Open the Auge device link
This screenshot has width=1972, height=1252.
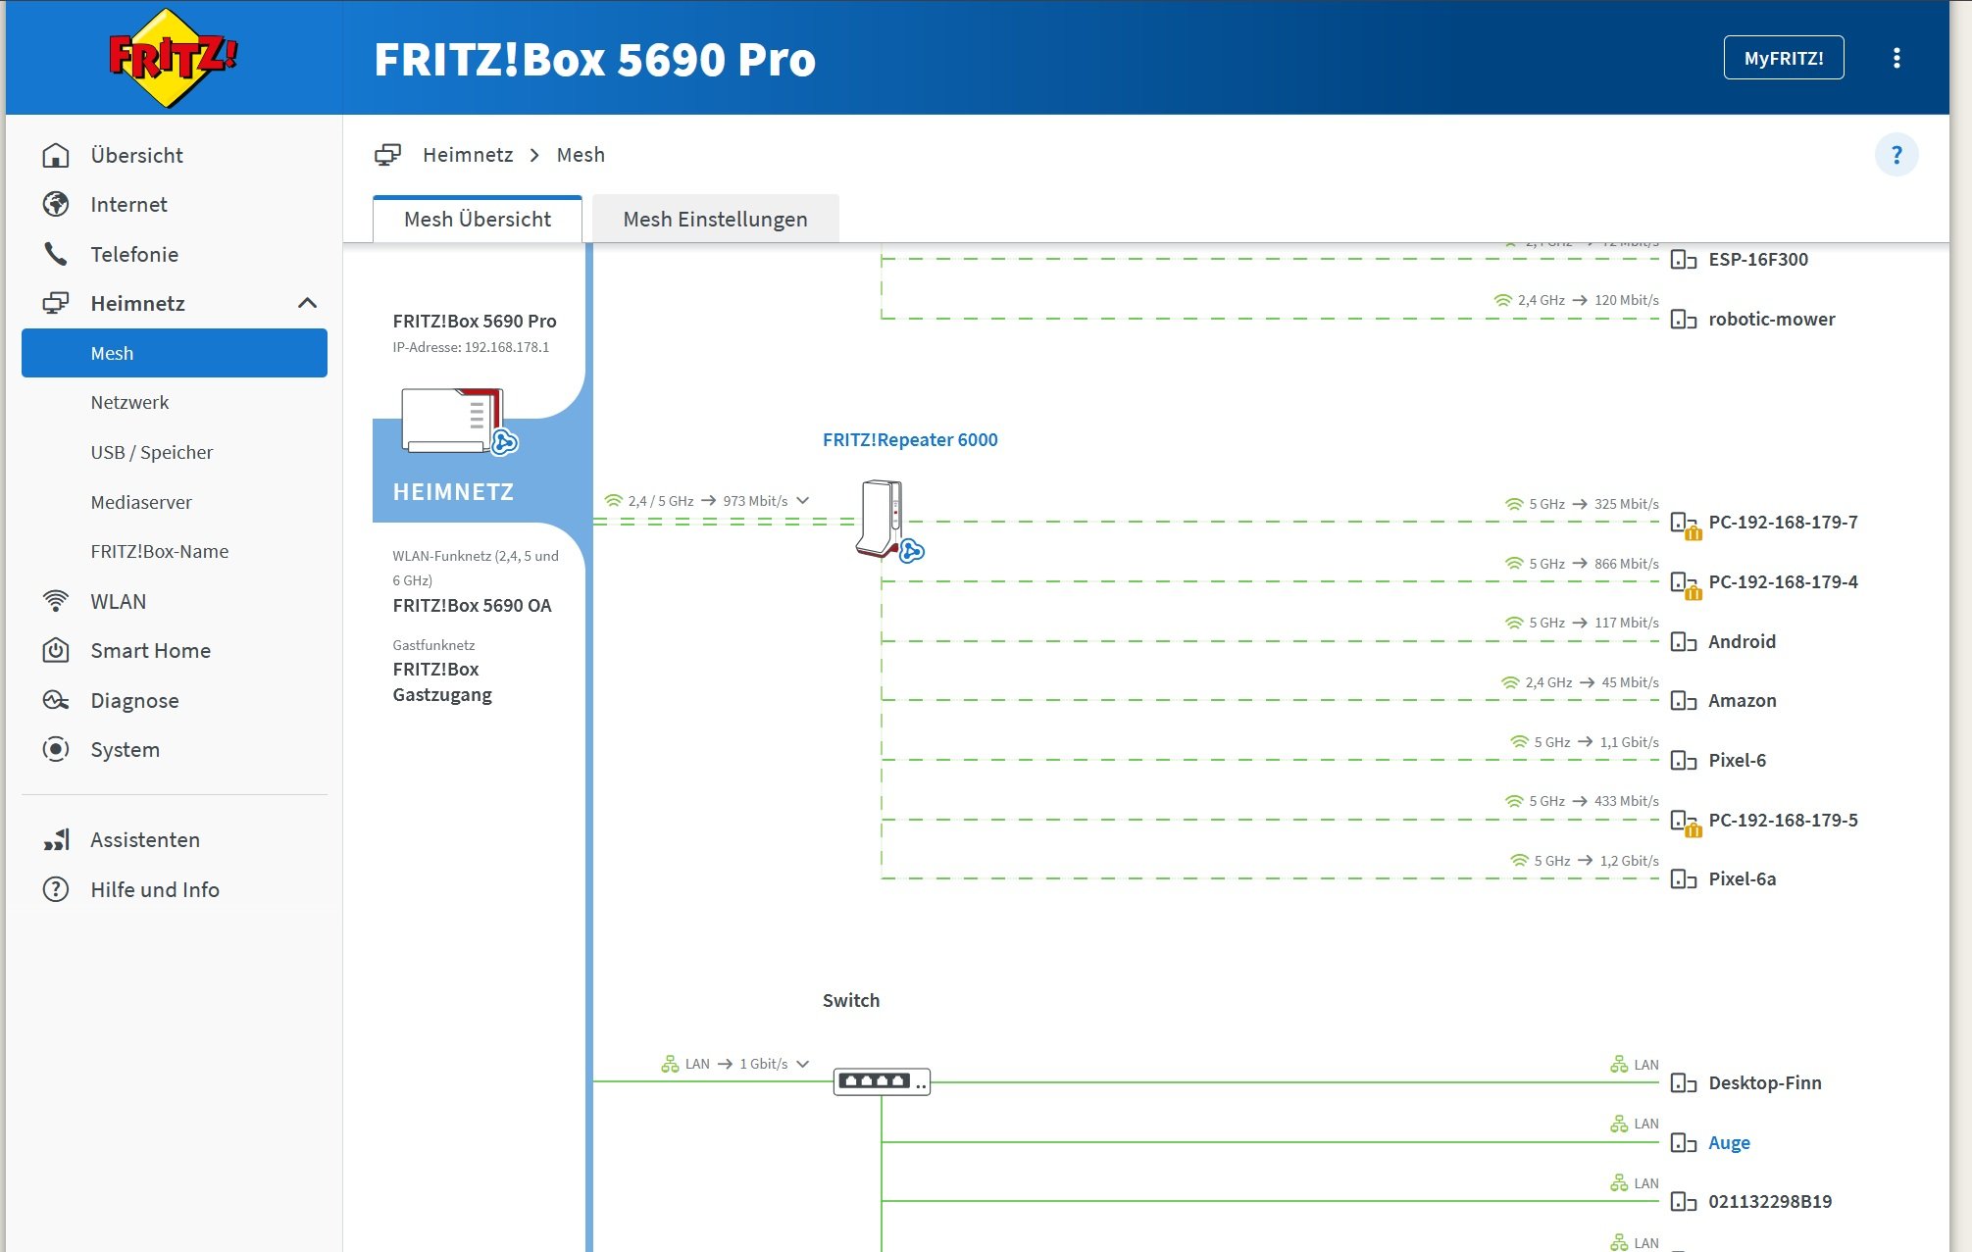[x=1728, y=1142]
